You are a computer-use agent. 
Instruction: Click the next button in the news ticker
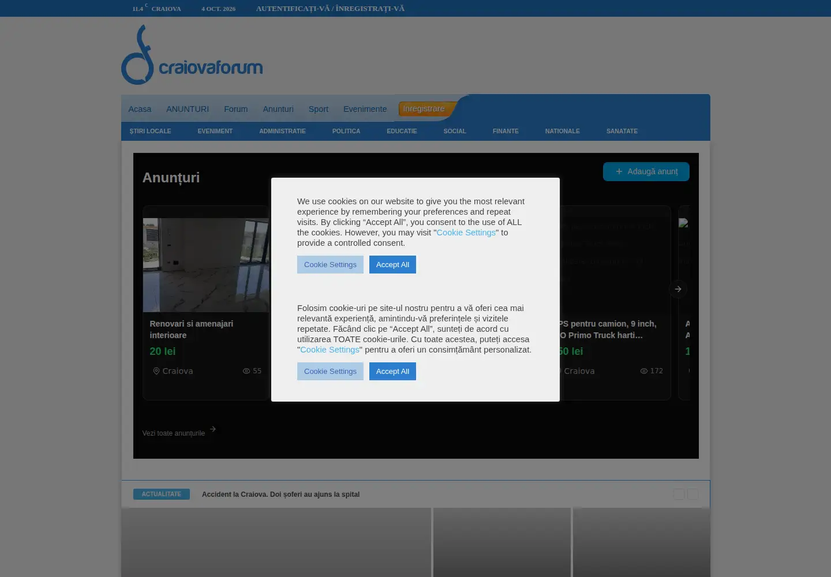coord(692,494)
